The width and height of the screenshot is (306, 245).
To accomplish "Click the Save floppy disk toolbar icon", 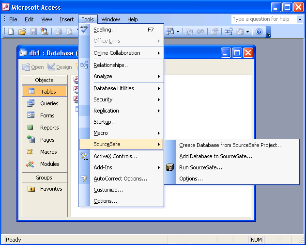I will pyautogui.click(x=33, y=32).
